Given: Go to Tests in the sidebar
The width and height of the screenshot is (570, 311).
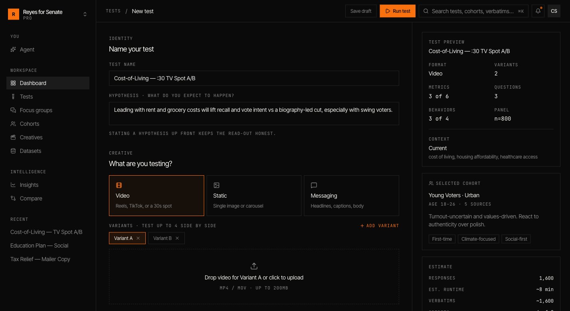Looking at the screenshot, I should coord(48,97).
